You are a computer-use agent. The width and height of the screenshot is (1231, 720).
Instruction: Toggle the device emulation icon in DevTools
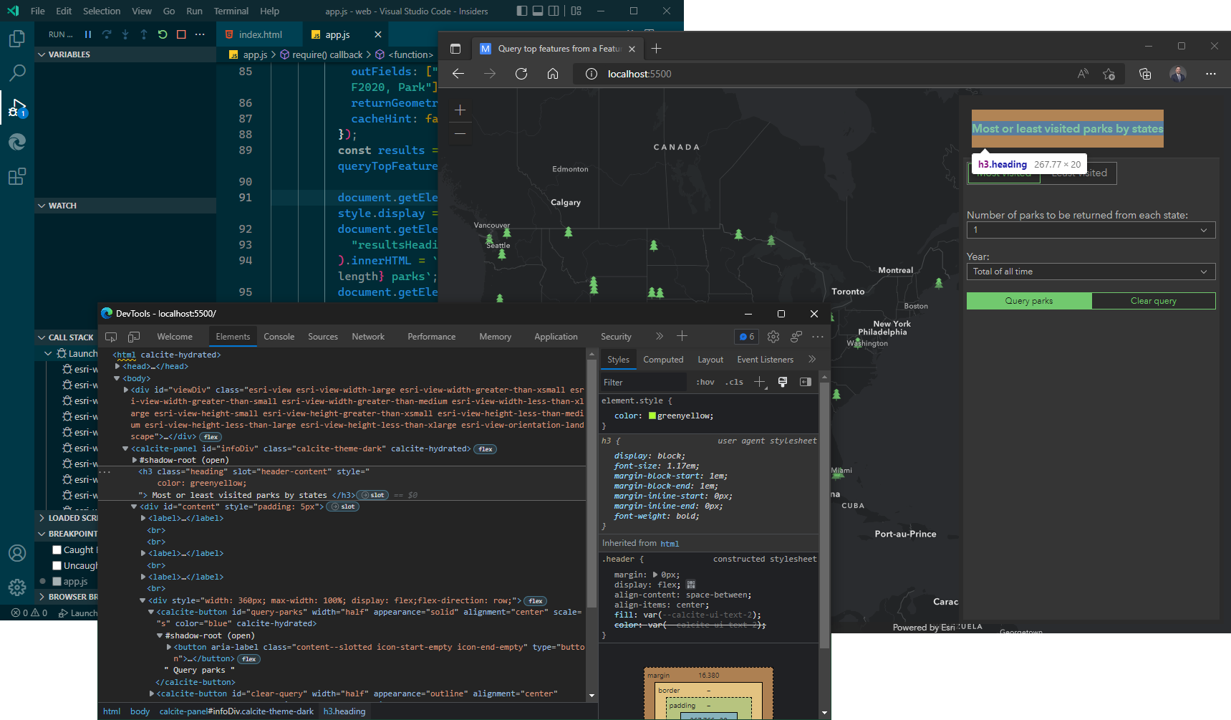coord(133,336)
